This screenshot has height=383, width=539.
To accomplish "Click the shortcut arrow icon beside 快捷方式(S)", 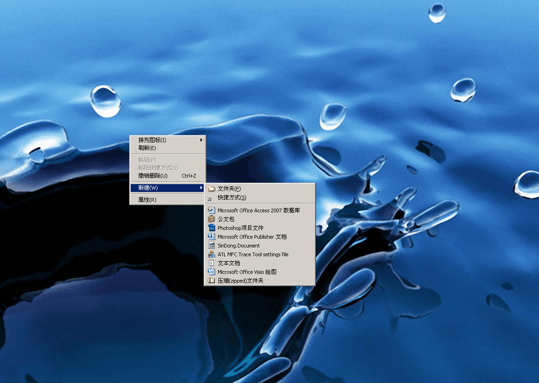I will 210,199.
